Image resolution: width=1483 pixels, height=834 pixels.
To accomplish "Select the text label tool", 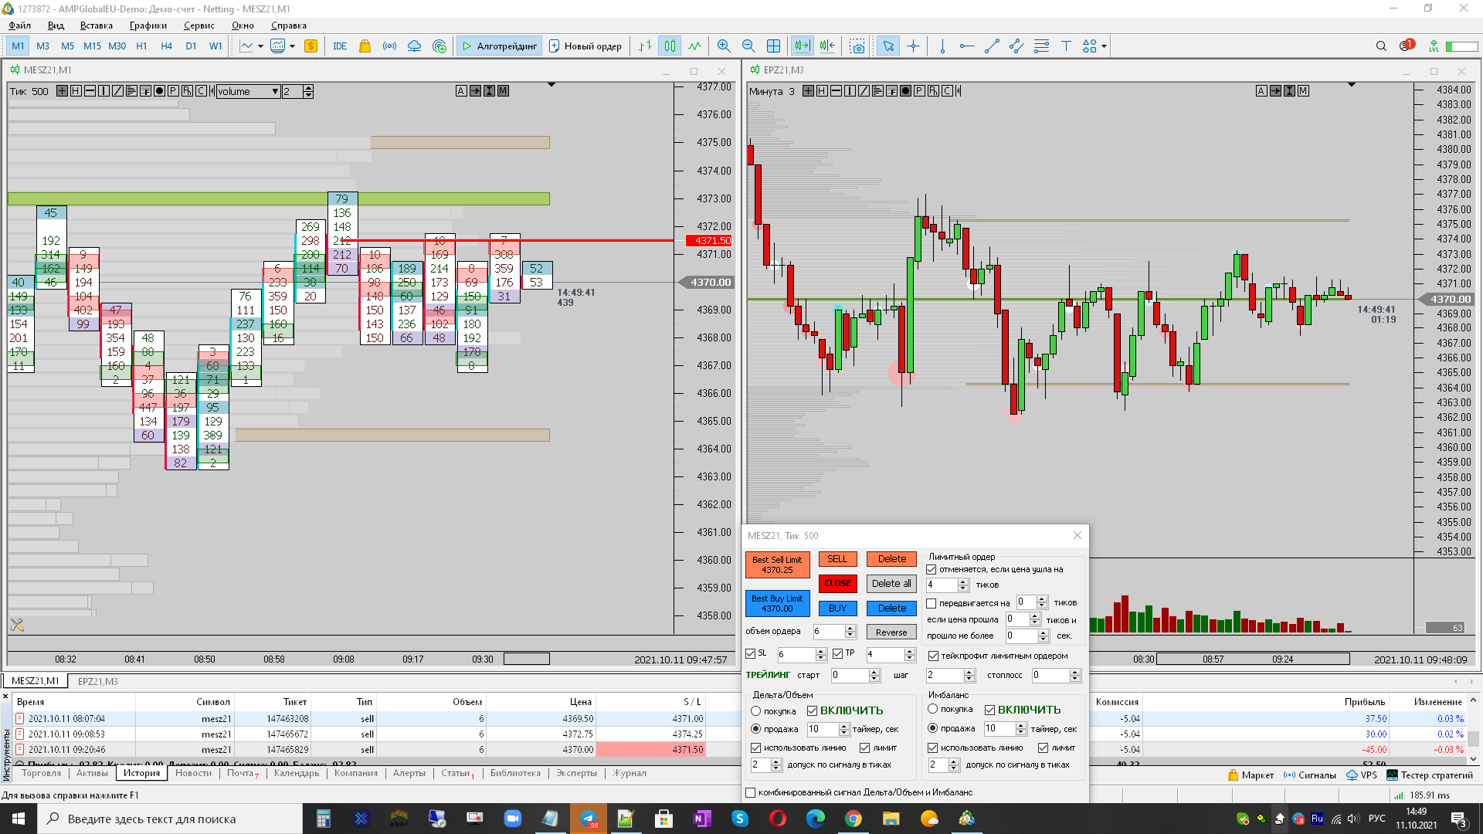I will (1066, 46).
